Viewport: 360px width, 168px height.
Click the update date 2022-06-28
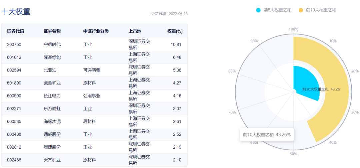[x=178, y=14]
